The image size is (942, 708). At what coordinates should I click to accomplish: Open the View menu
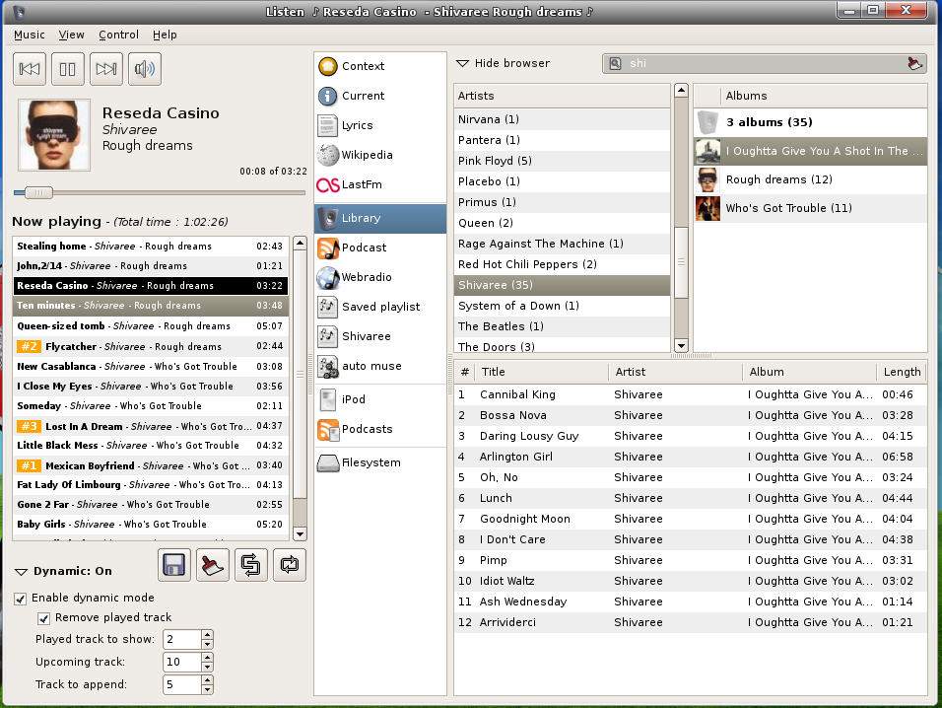(x=72, y=35)
